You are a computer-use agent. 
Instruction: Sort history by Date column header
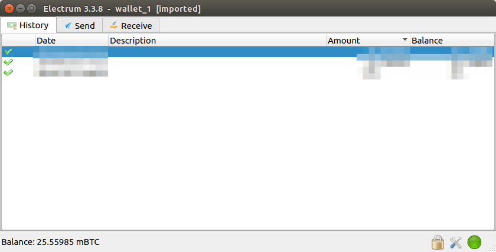click(71, 41)
